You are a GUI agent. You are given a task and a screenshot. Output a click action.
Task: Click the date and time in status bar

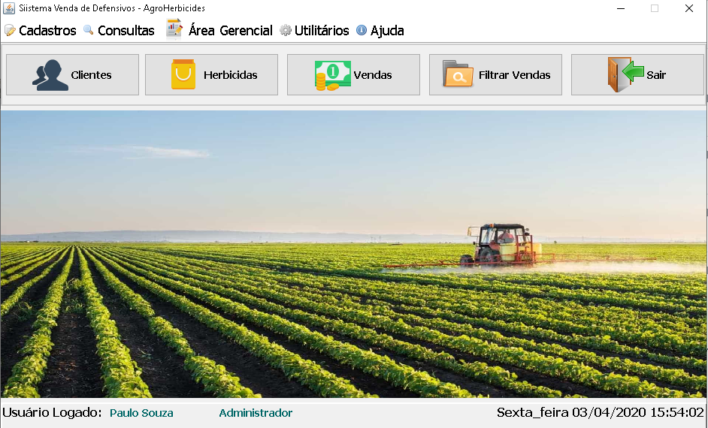[x=600, y=412]
